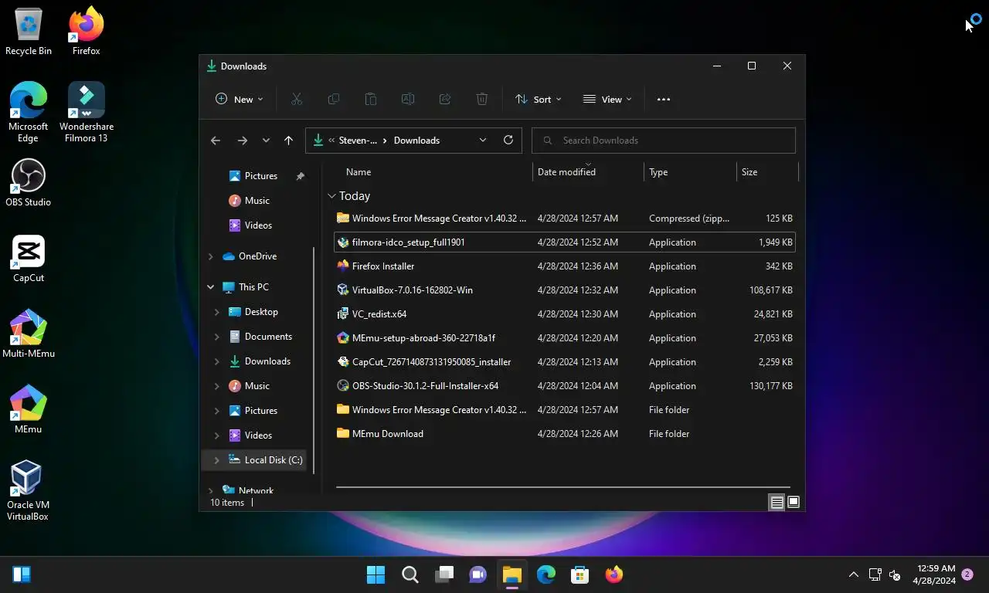Image resolution: width=989 pixels, height=593 pixels.
Task: Open the Windows Start button in taskbar
Action: click(x=376, y=574)
